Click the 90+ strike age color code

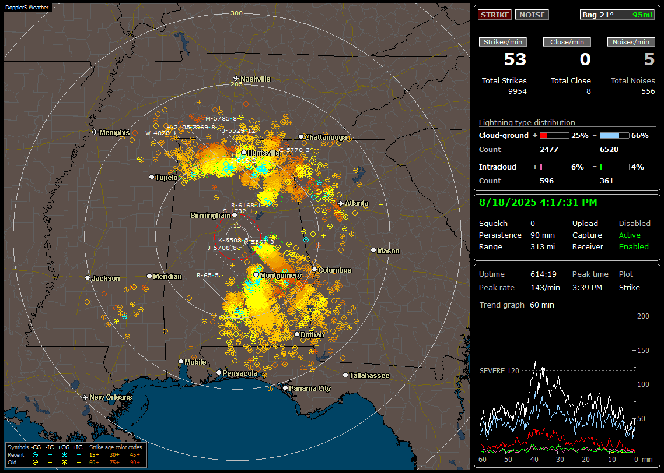pyautogui.click(x=135, y=463)
